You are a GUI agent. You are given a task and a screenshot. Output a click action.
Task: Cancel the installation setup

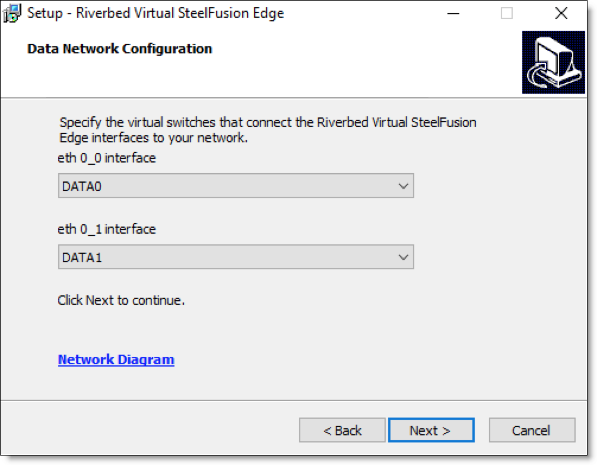coord(532,431)
